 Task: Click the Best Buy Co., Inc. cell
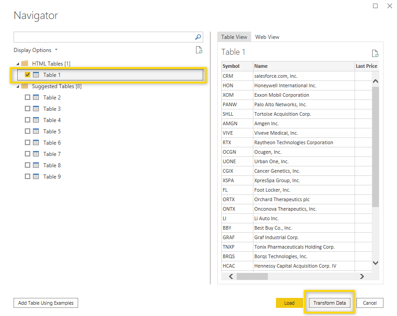(x=304, y=228)
